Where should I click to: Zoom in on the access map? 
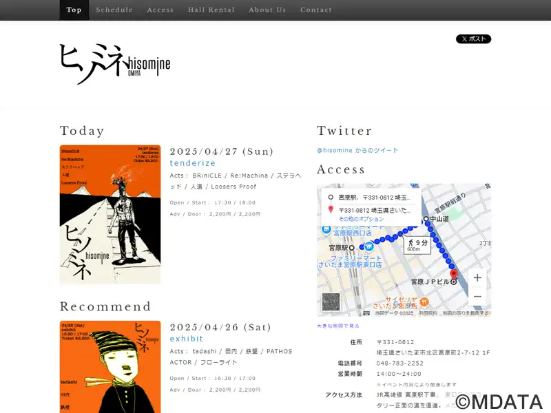click(x=477, y=278)
